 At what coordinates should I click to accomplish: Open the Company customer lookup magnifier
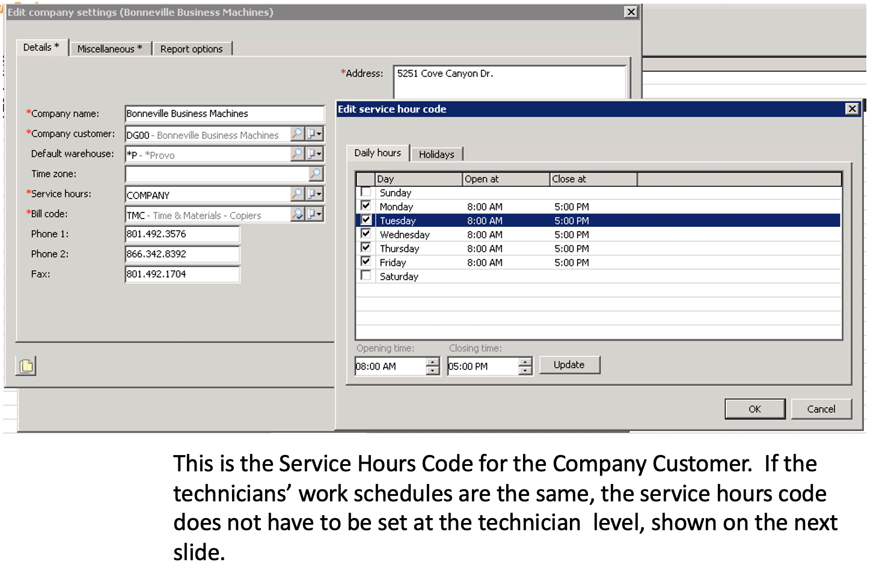[x=297, y=134]
